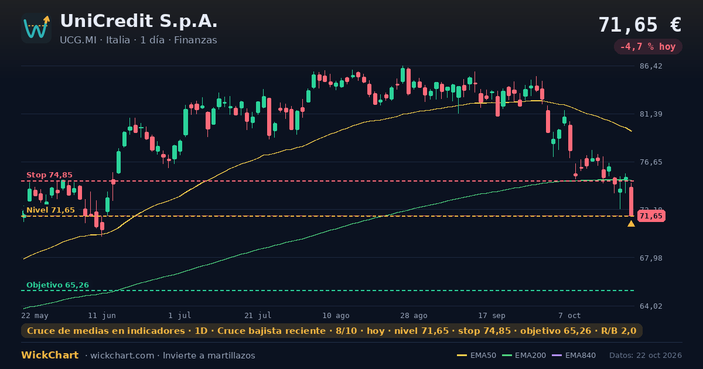This screenshot has width=703, height=369.
Task: Click the UCG.MI · Italia · 1 día subtitle
Action: (x=138, y=40)
